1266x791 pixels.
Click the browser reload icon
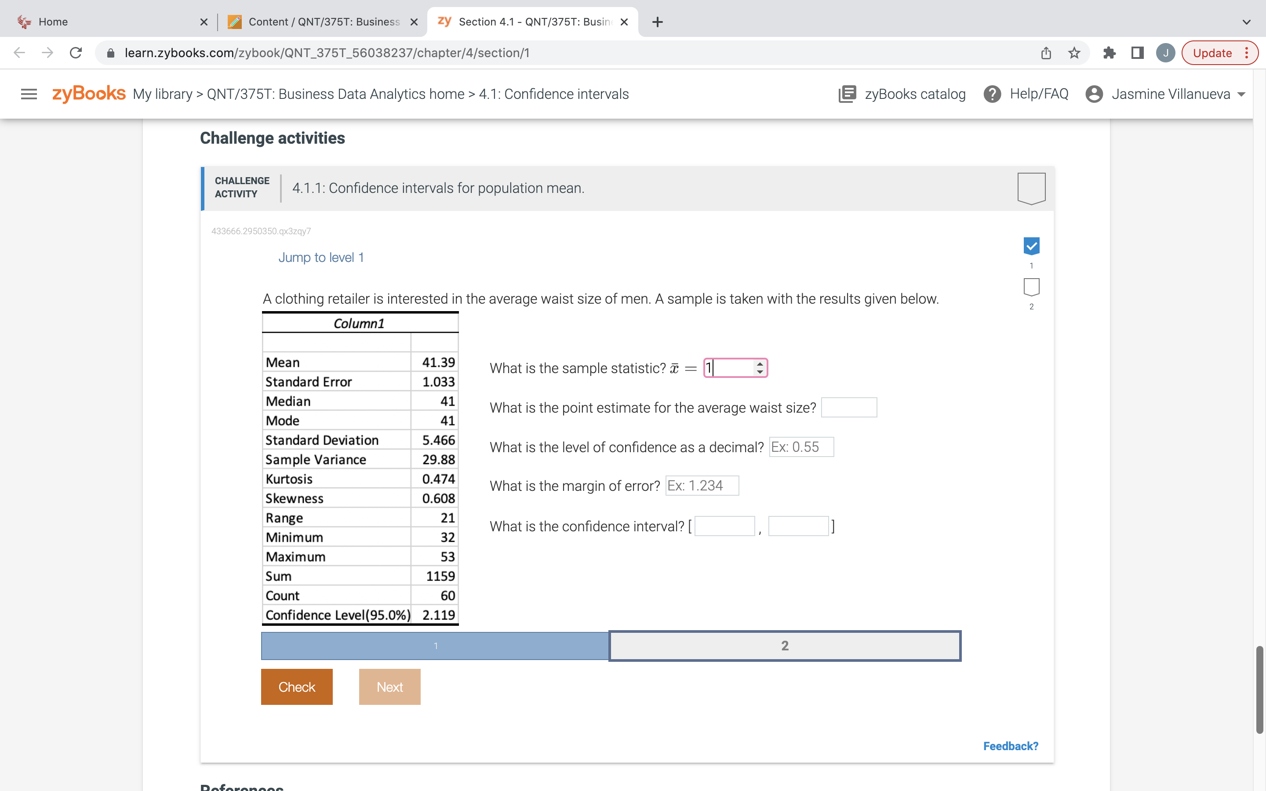coord(76,53)
